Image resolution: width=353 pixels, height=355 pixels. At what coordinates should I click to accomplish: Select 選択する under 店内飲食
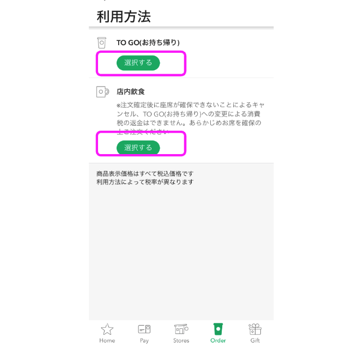138,148
